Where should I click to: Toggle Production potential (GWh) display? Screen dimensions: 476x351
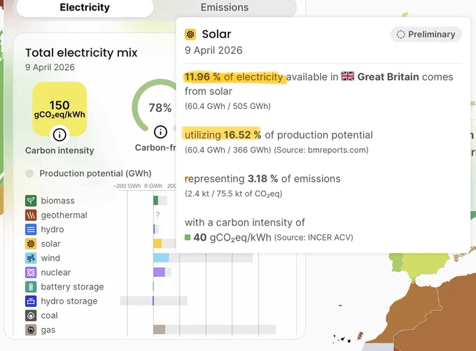click(x=29, y=173)
